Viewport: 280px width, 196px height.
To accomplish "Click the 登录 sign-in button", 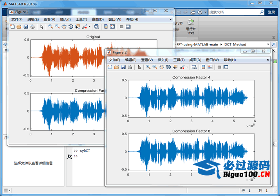I will [x=271, y=12].
